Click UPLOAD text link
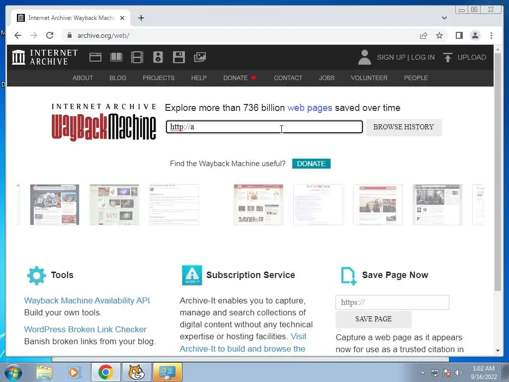Viewport: 509px width, 382px height. pos(471,57)
